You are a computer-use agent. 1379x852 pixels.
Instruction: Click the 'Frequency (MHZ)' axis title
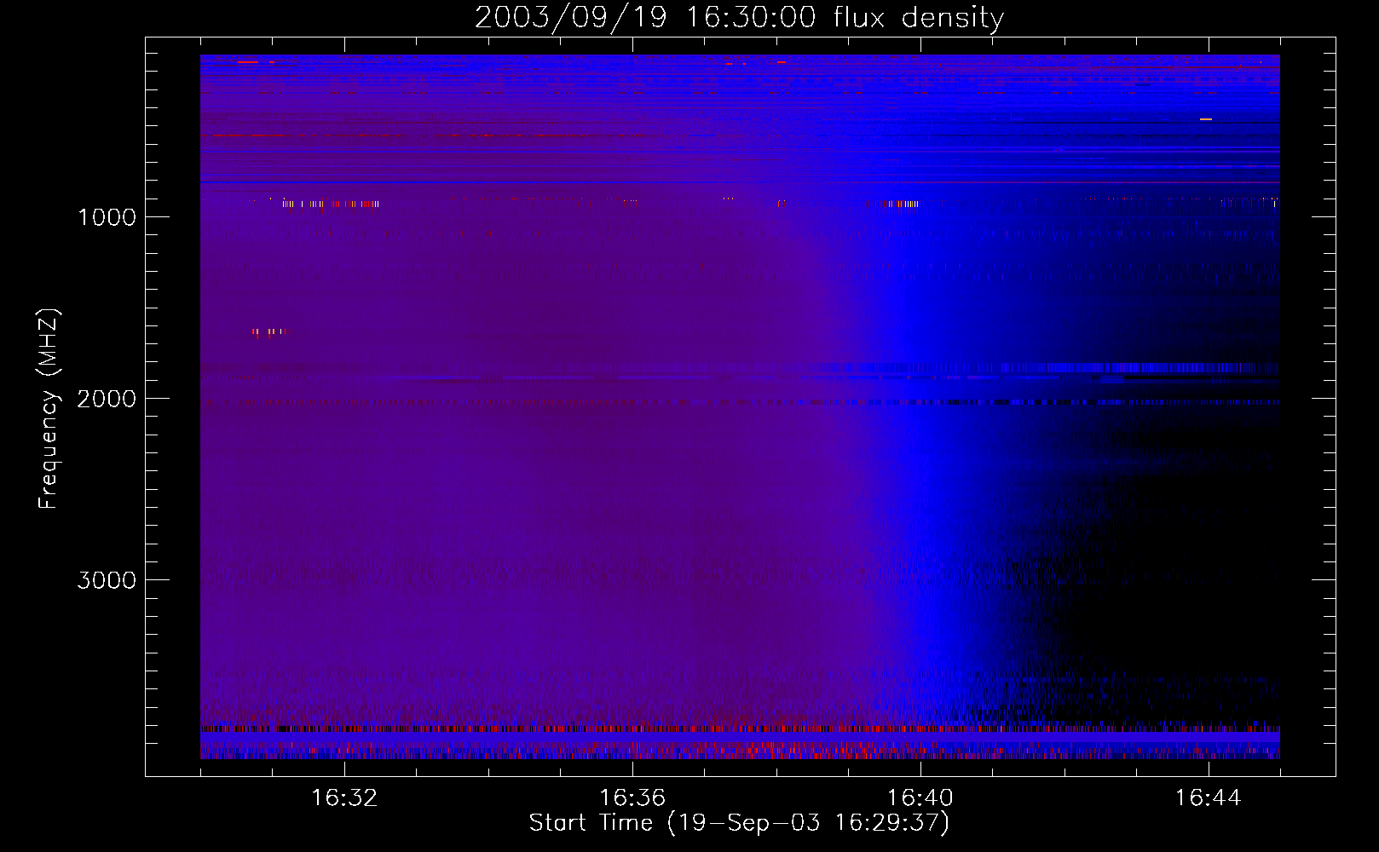point(49,409)
